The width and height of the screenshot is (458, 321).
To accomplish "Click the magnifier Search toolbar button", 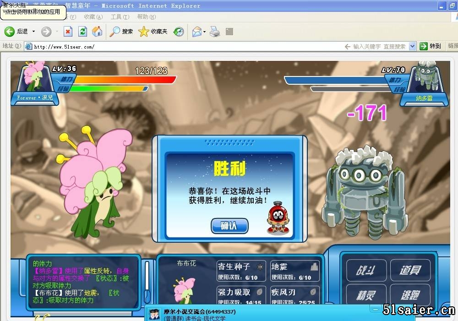I will point(121,31).
